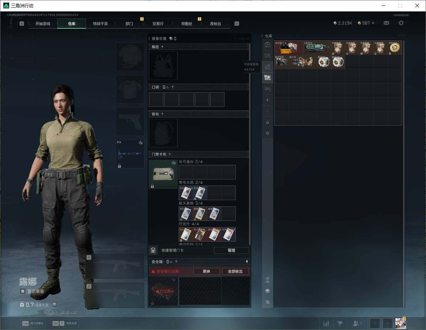The image size is (426, 330).
Task: Click the help icon beside 门禁卡包
Action: (x=169, y=154)
